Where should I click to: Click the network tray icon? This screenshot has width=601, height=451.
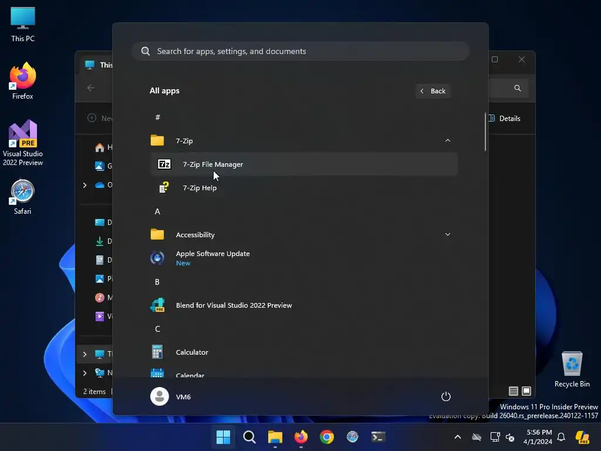pos(495,437)
